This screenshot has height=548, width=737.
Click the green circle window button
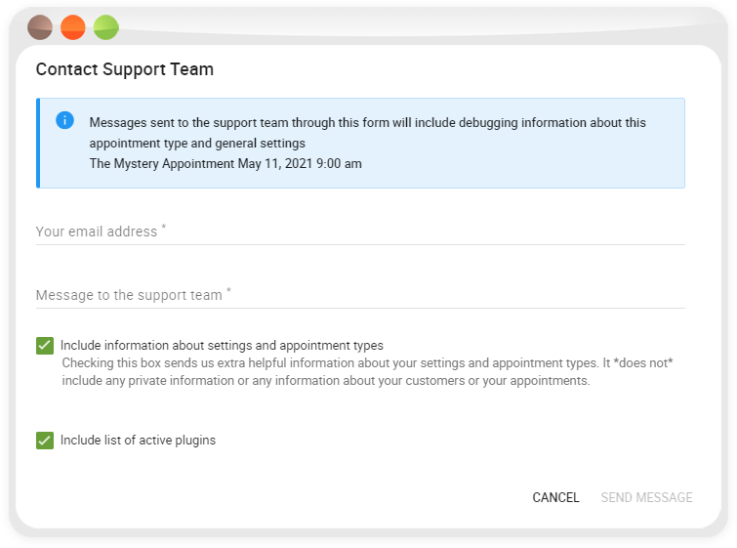pos(105,27)
